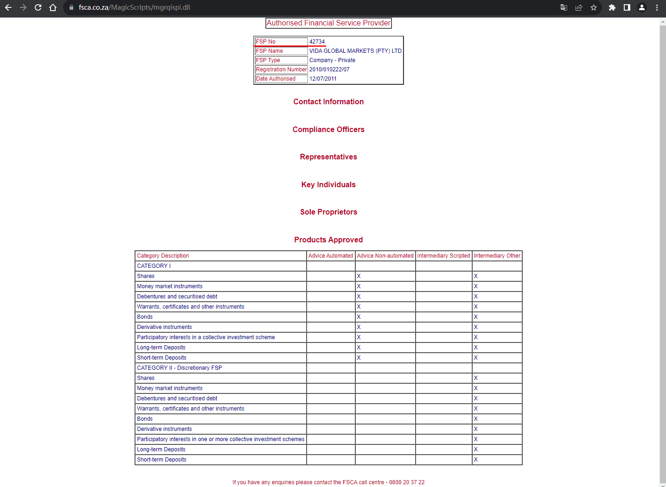
Task: Select registration number 2010/010222/07
Action: click(x=329, y=70)
